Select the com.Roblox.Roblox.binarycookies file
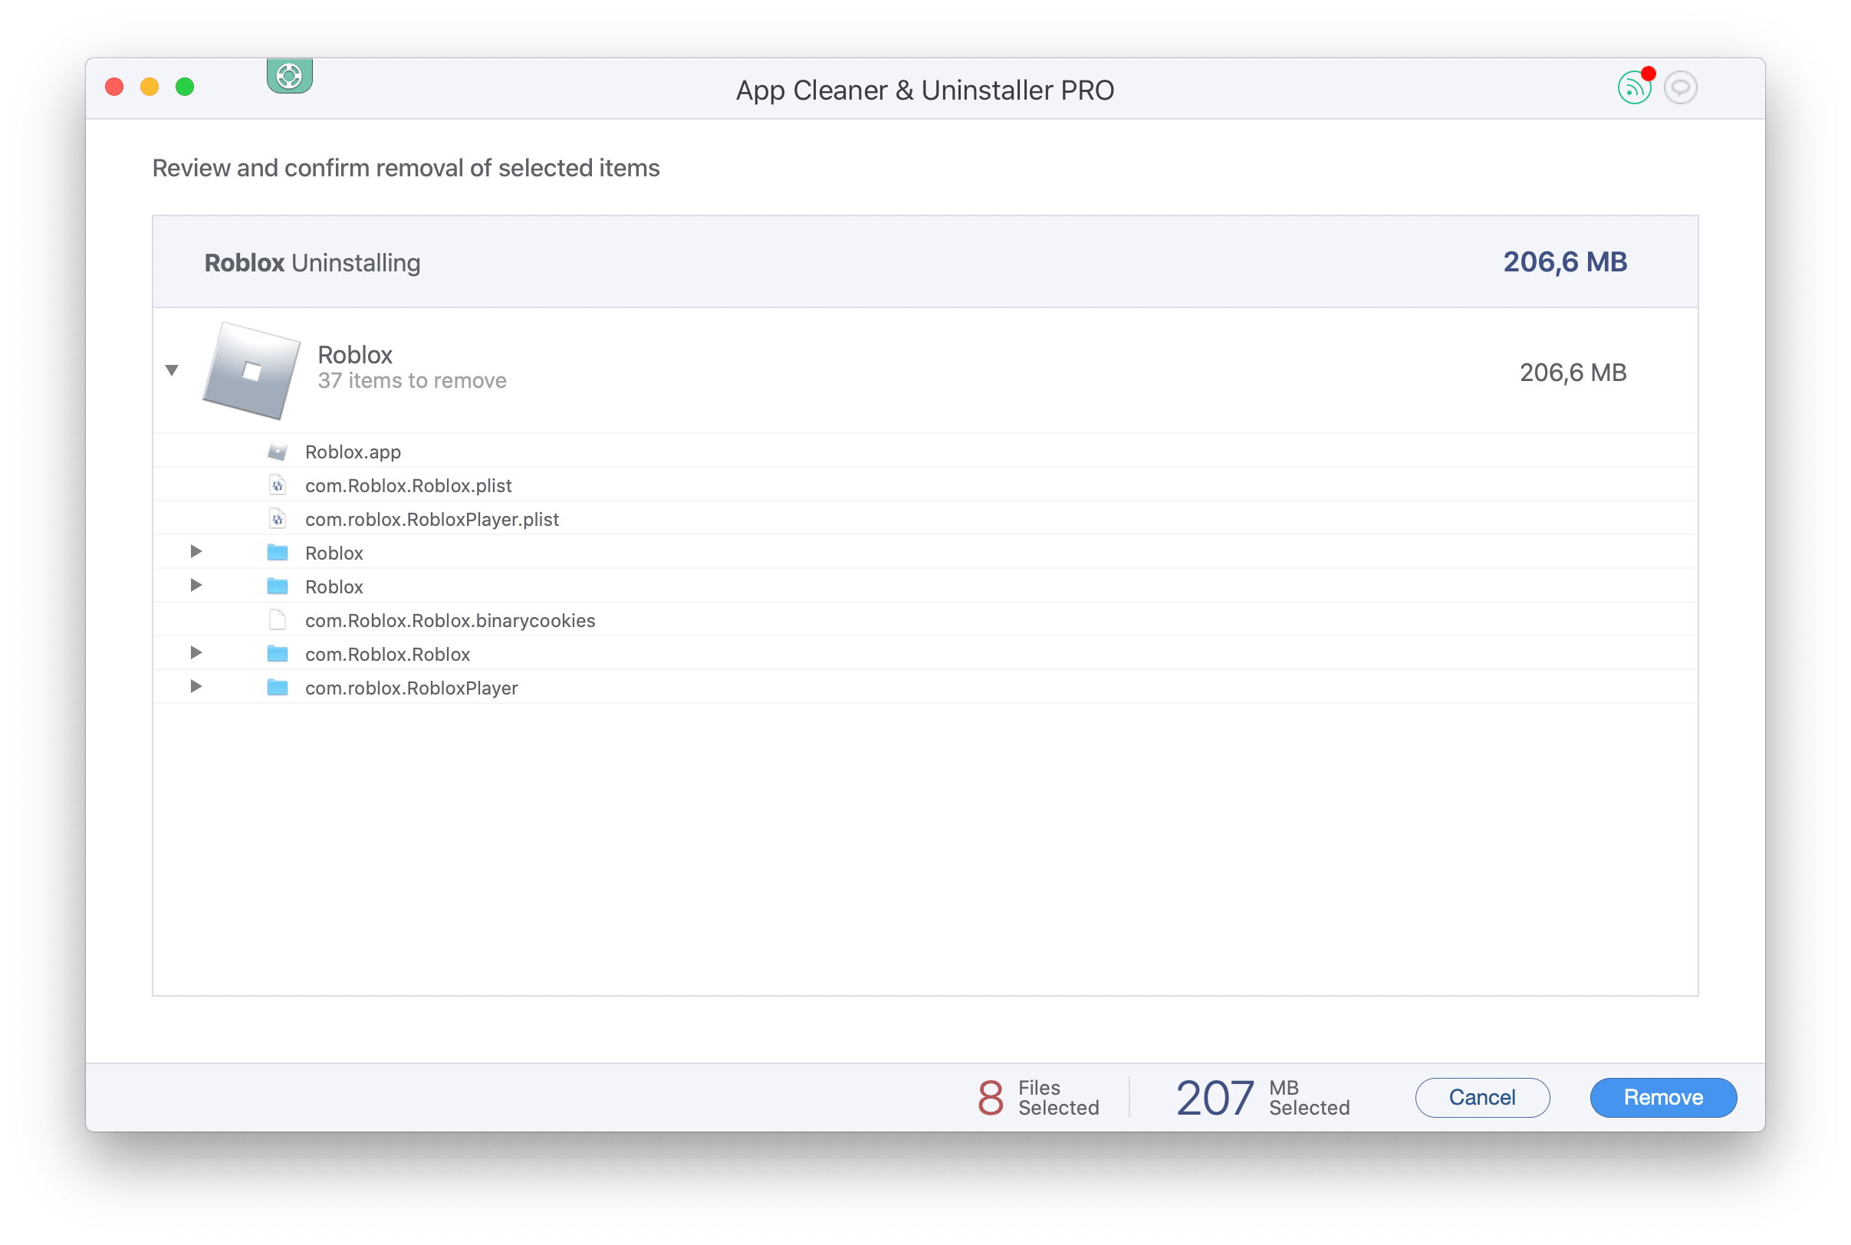 [448, 619]
